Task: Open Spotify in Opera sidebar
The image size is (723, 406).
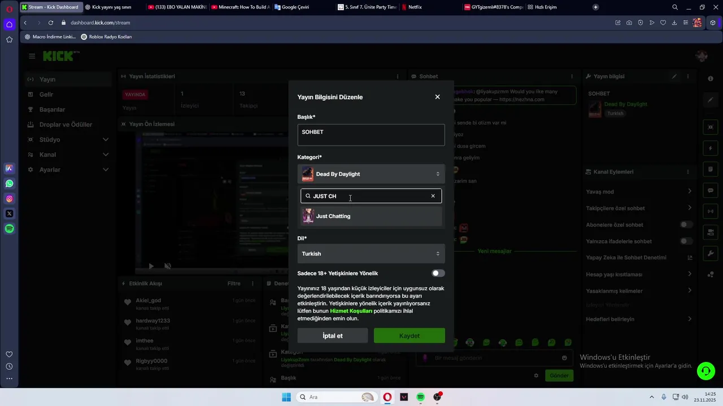Action: tap(9, 229)
